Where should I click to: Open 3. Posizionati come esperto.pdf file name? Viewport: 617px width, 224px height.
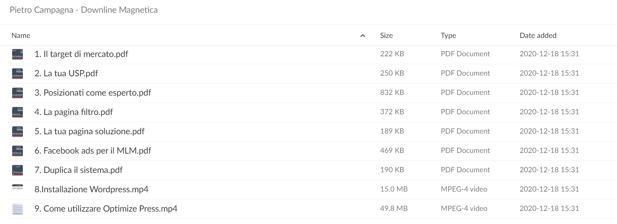pyautogui.click(x=92, y=93)
